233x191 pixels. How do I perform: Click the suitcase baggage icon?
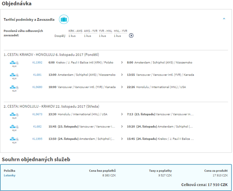64,19
